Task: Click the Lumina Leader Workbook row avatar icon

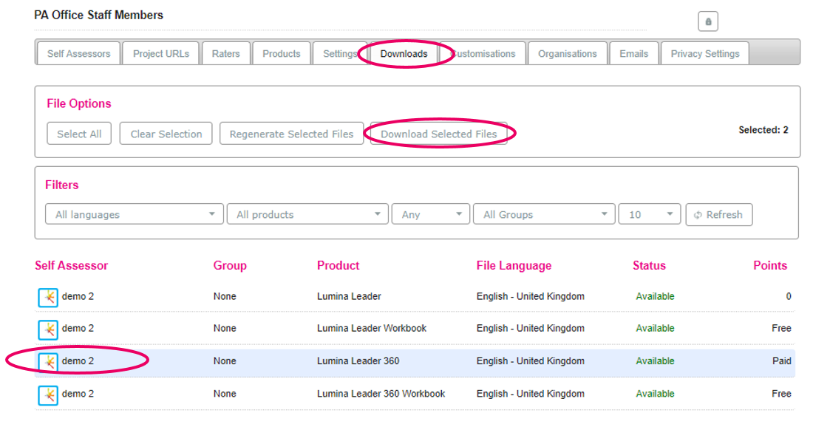Action: tap(48, 329)
